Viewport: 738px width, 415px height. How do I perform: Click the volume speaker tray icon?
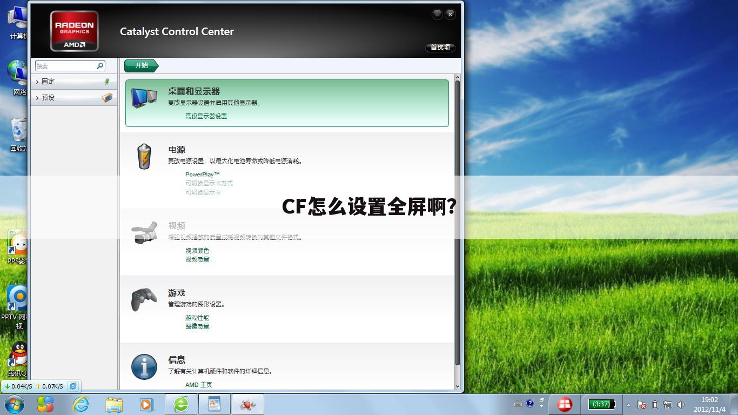(681, 405)
